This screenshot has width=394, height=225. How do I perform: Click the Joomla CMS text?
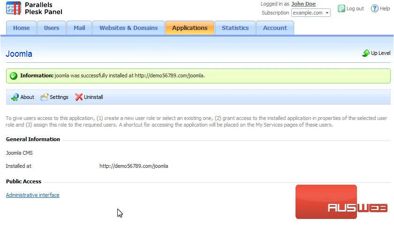click(19, 153)
